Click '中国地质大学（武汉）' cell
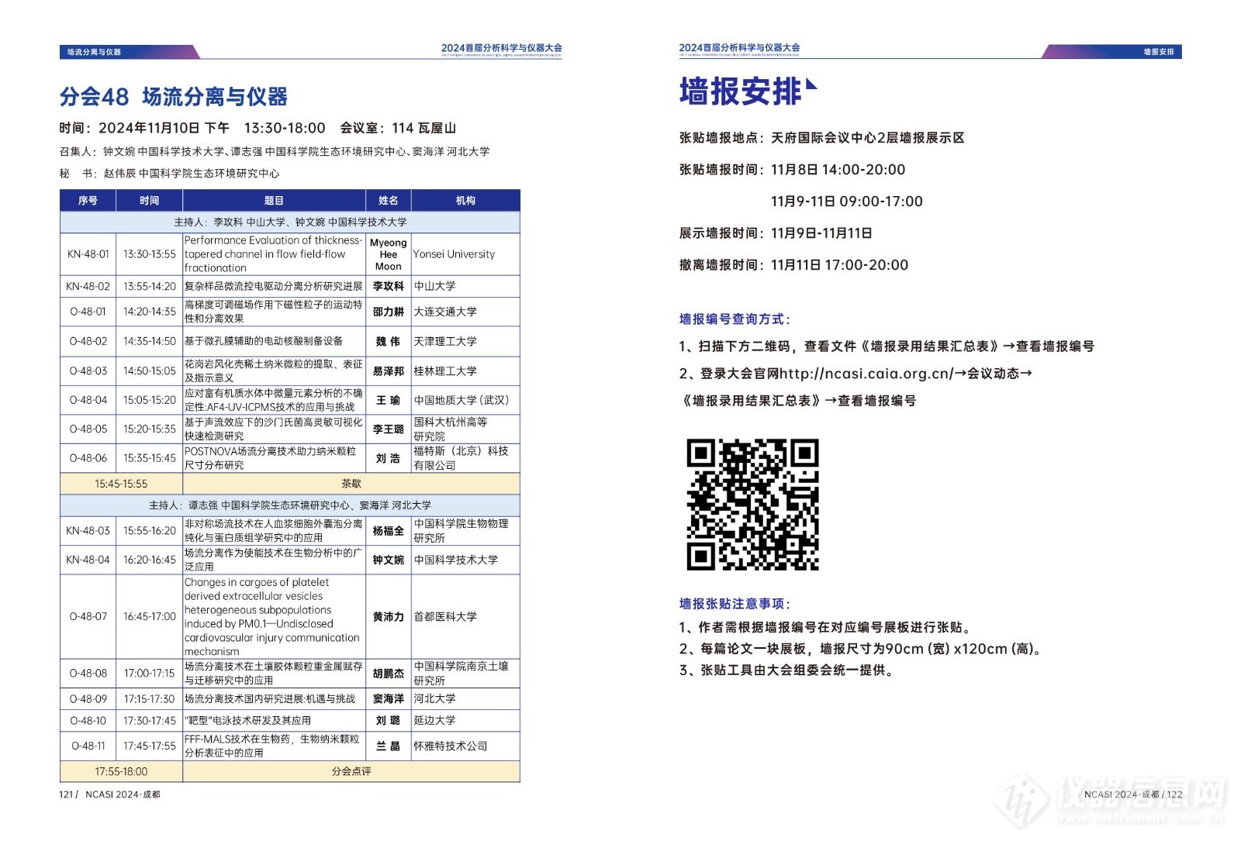 465,400
